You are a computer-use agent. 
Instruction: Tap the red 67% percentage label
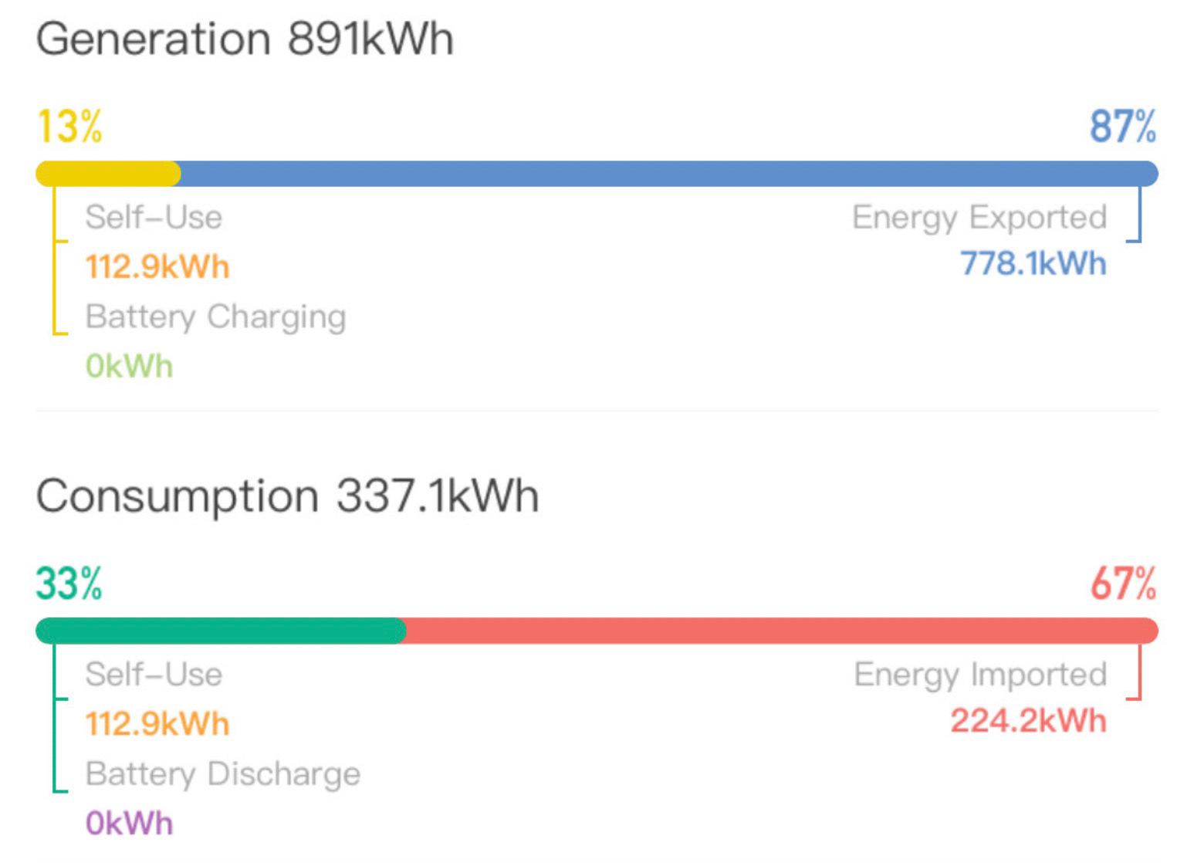click(x=1123, y=584)
